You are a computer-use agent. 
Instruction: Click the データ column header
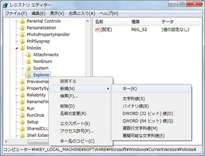point(179,22)
